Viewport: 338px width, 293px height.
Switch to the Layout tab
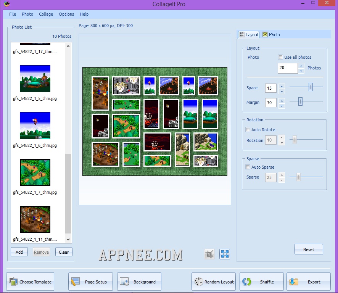click(249, 34)
